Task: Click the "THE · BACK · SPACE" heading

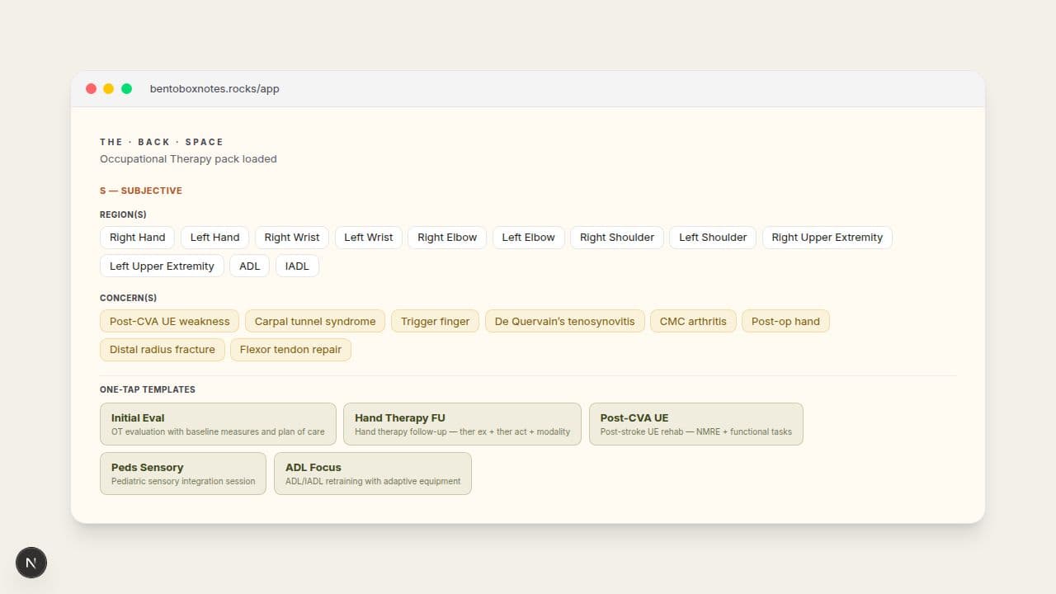Action: pos(162,142)
